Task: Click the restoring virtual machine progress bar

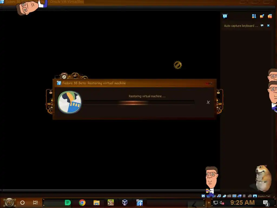Action: pos(139,102)
